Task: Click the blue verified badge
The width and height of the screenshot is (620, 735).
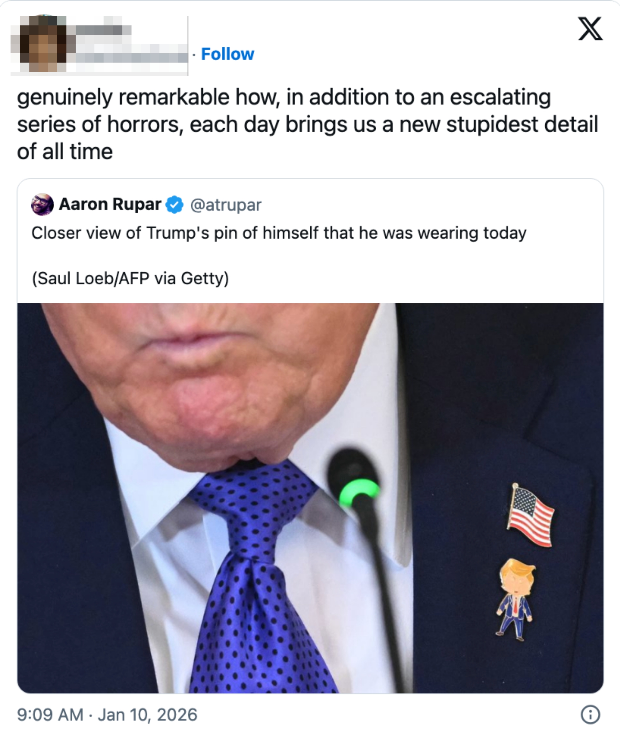Action: 174,205
